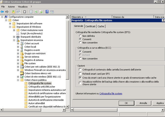The height and width of the screenshot is (117, 165).
Task: Click the green Refresh toolbar icon
Action: (x=36, y=12)
